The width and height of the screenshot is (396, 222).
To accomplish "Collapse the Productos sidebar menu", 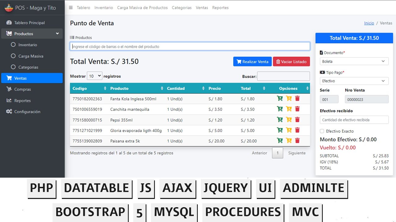I will point(32,34).
